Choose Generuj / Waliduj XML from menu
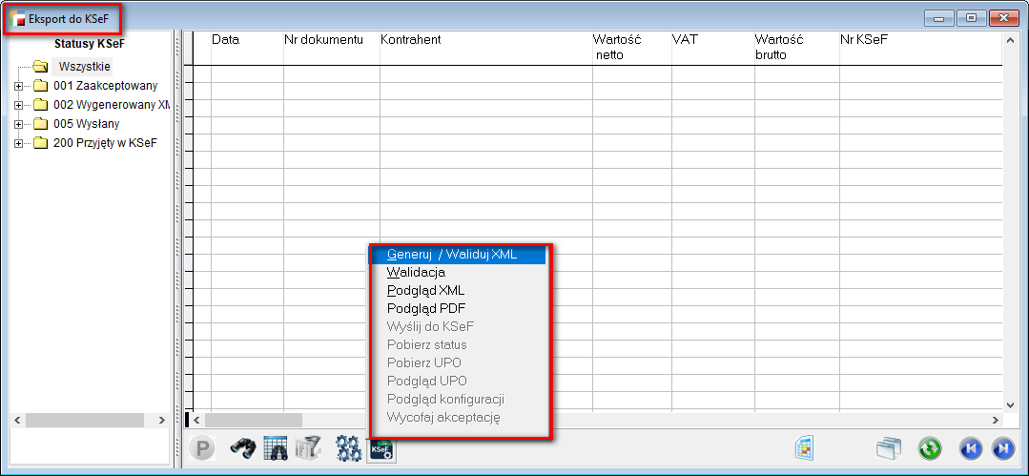1029x476 pixels. click(452, 255)
